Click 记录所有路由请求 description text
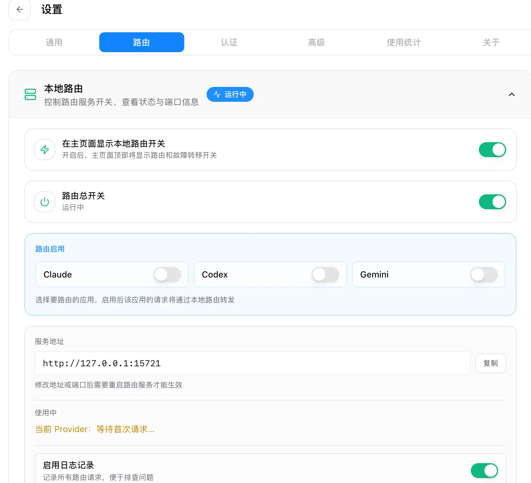The image size is (531, 483). [98, 477]
